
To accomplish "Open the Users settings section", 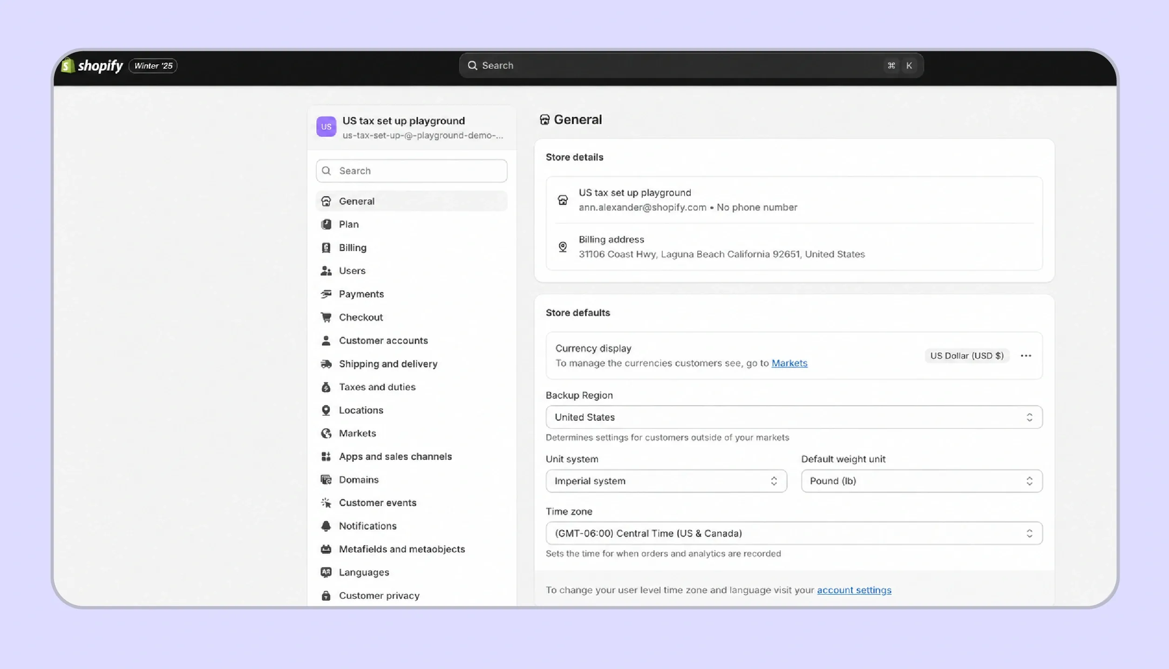I will 411,271.
